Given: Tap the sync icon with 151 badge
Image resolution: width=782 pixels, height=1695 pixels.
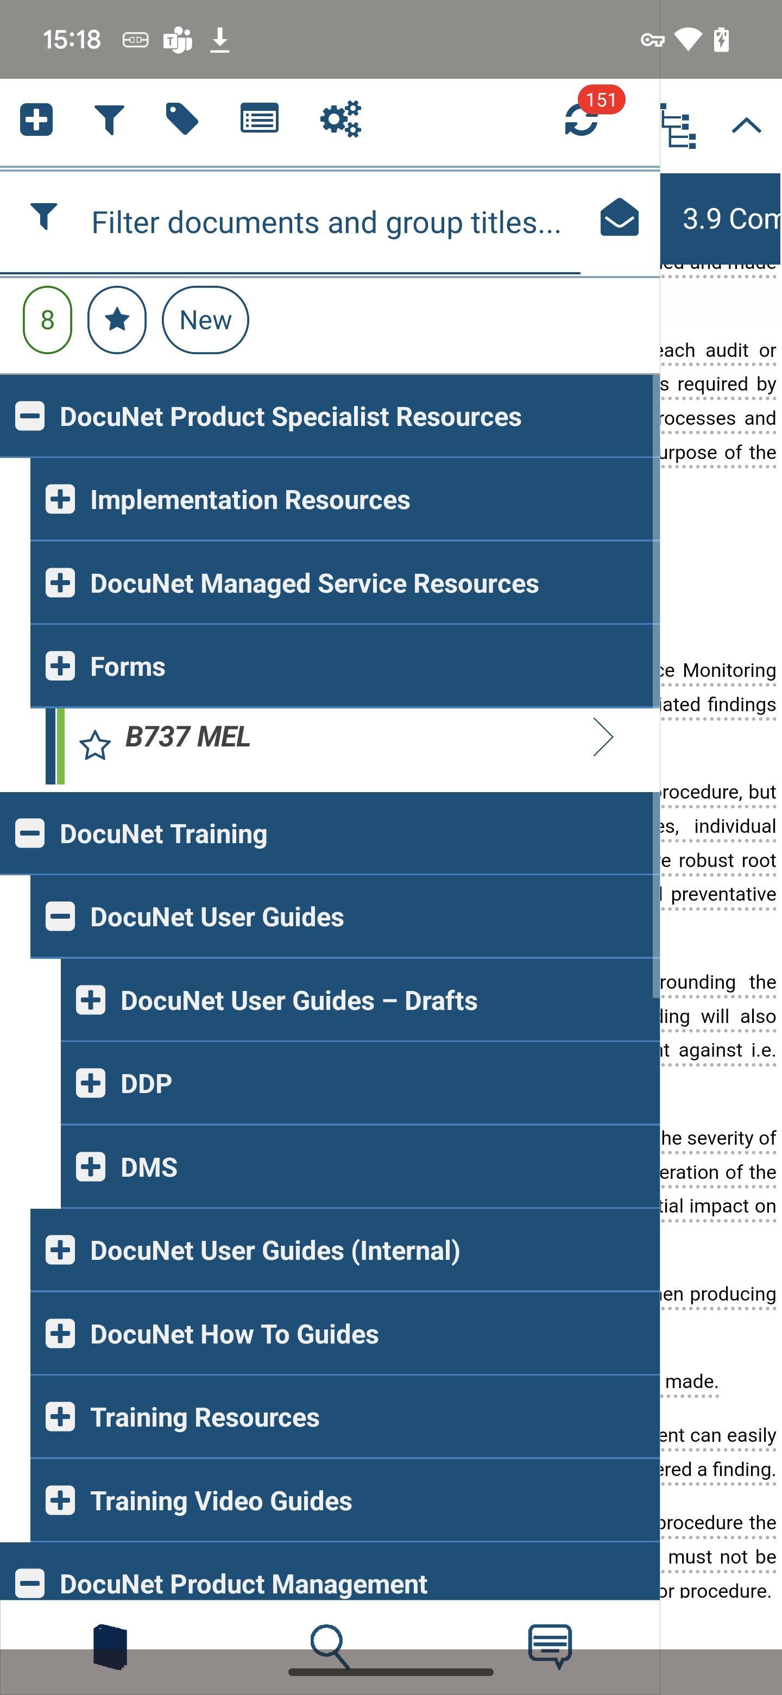Looking at the screenshot, I should (582, 119).
